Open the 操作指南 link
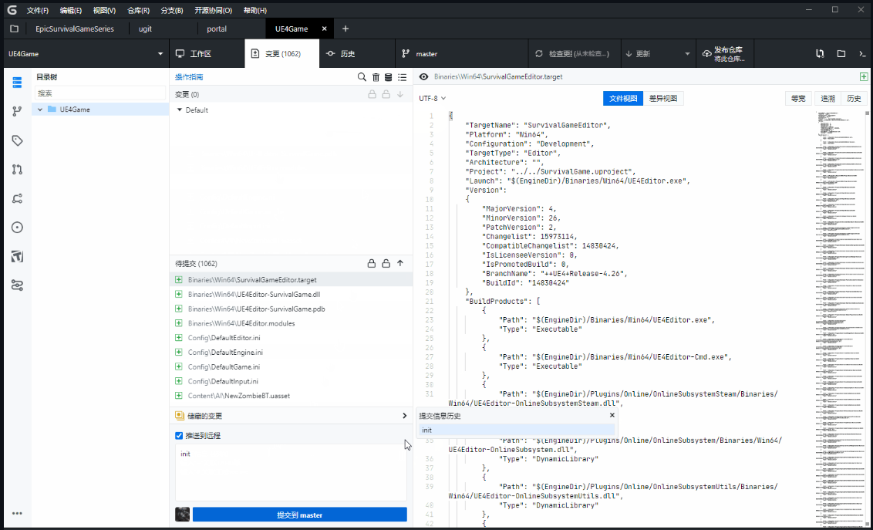 tap(189, 77)
